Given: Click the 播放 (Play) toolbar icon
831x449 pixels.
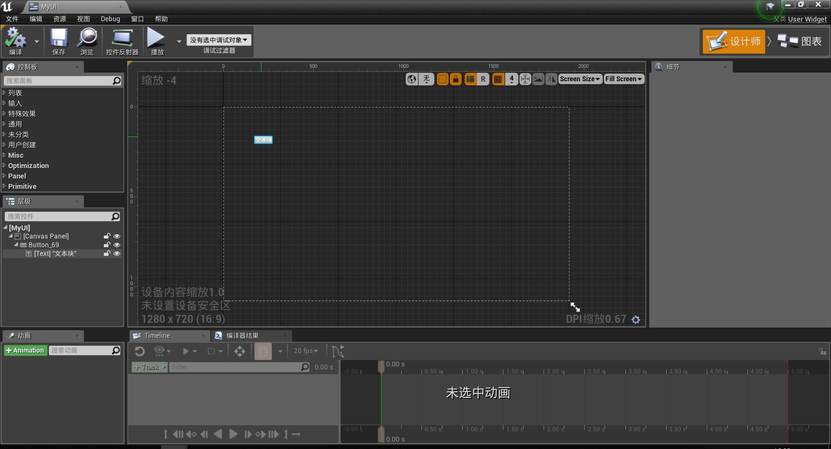Looking at the screenshot, I should [x=156, y=38].
